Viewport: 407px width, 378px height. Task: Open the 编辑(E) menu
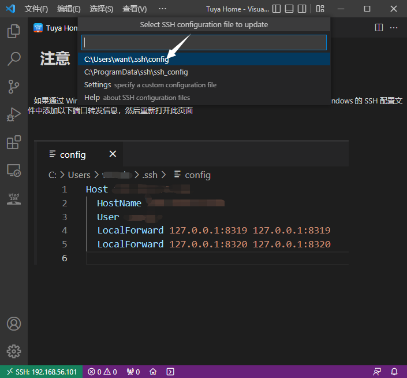click(69, 9)
